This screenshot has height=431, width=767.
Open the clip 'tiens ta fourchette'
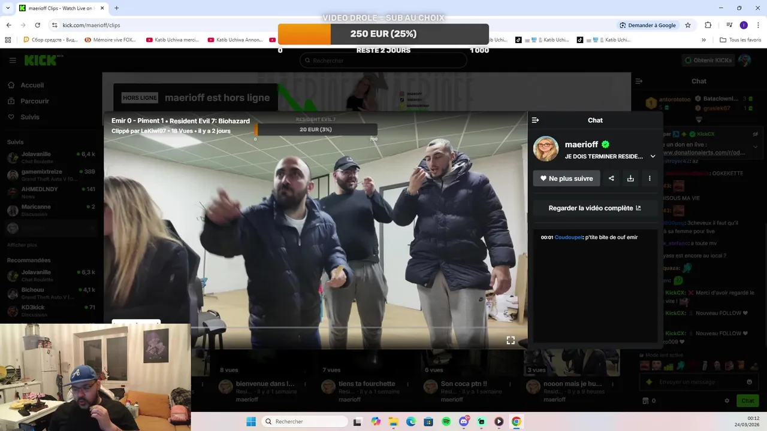pos(367,384)
